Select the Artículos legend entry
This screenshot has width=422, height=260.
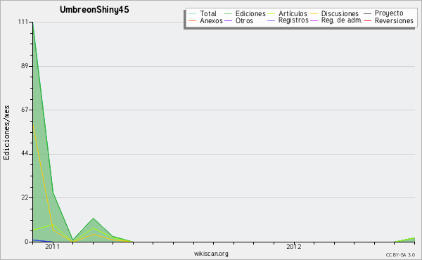(x=293, y=13)
